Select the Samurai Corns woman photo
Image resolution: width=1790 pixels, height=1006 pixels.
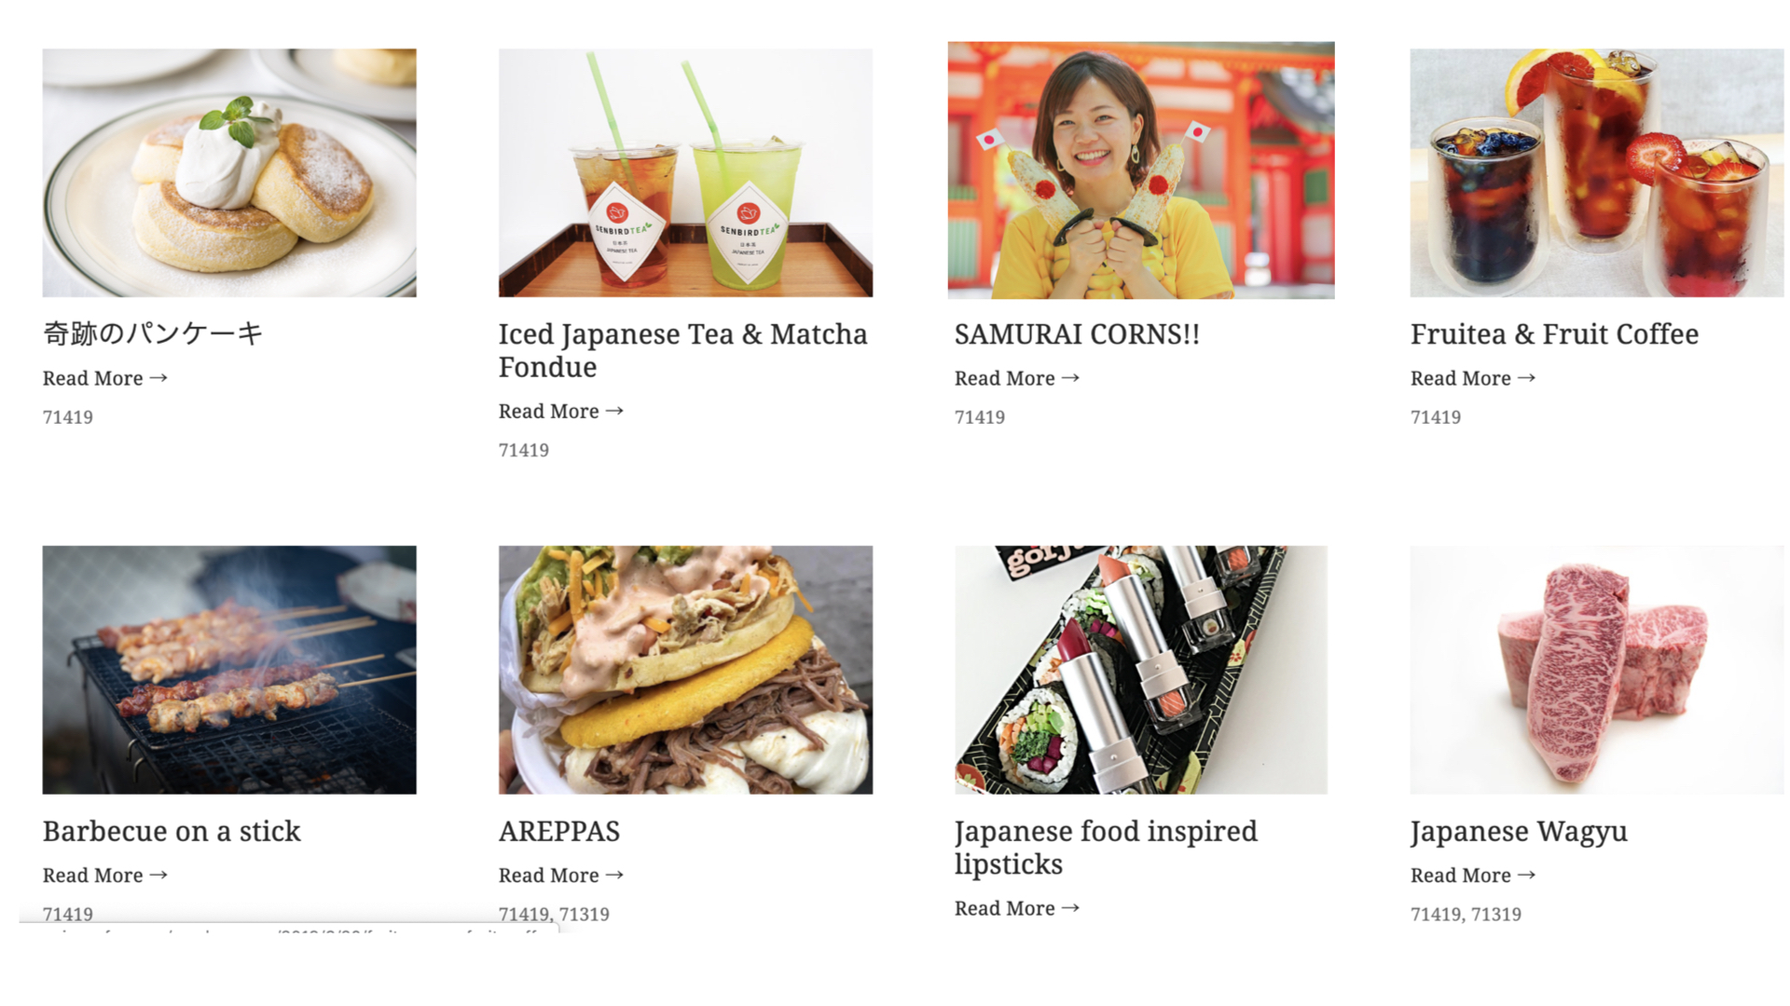[x=1141, y=170]
